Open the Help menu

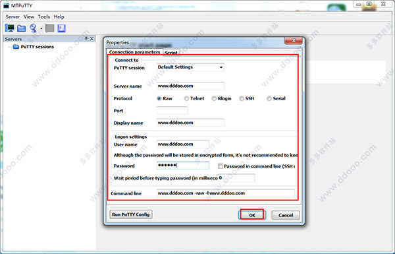(59, 17)
